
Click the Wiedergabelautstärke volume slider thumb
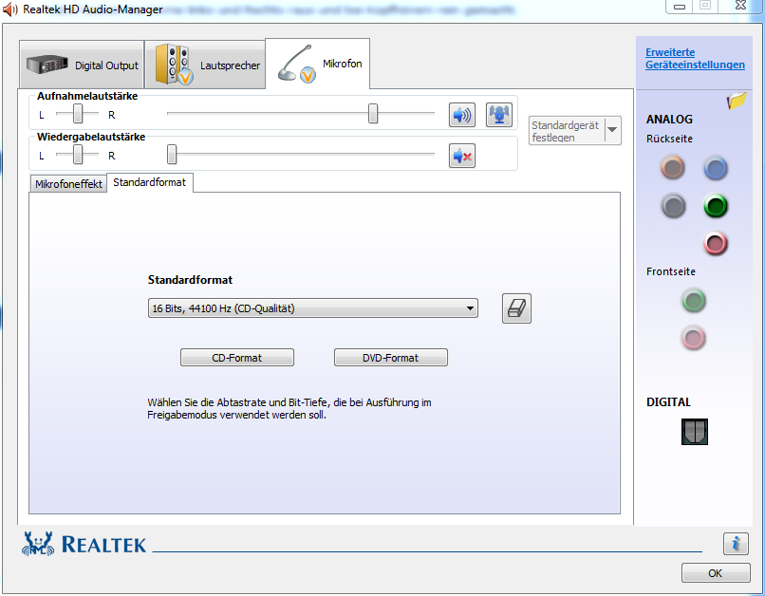[172, 154]
